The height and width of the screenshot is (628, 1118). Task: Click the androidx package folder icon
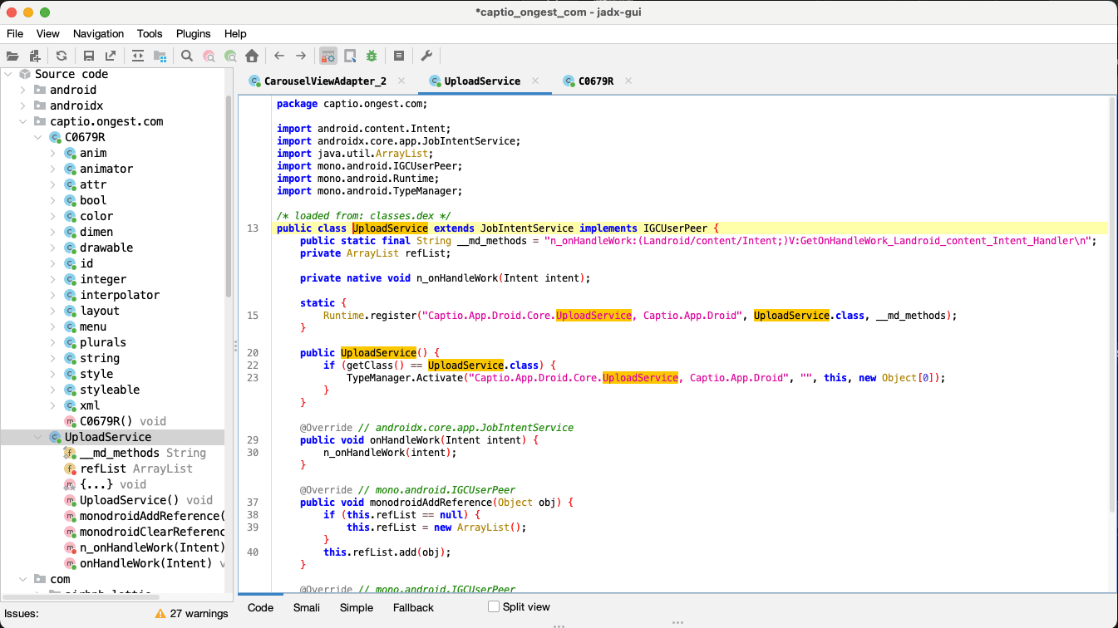pos(40,105)
